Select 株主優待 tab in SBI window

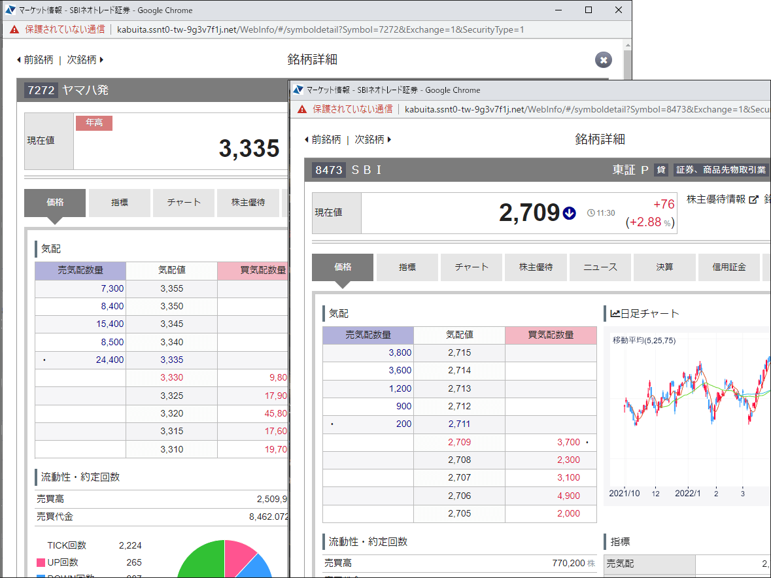click(x=536, y=267)
